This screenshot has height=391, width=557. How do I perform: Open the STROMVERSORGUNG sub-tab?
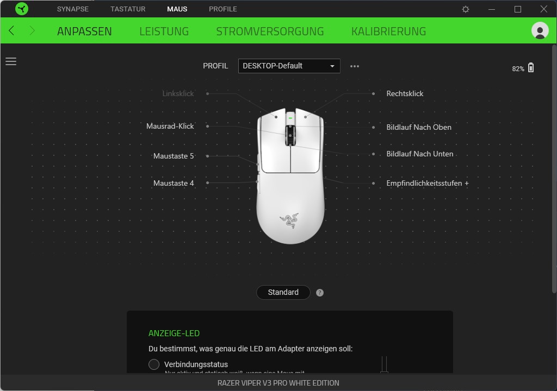pyautogui.click(x=270, y=31)
